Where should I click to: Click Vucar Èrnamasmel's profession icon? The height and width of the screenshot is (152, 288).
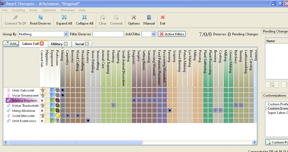pyautogui.click(x=58, y=95)
